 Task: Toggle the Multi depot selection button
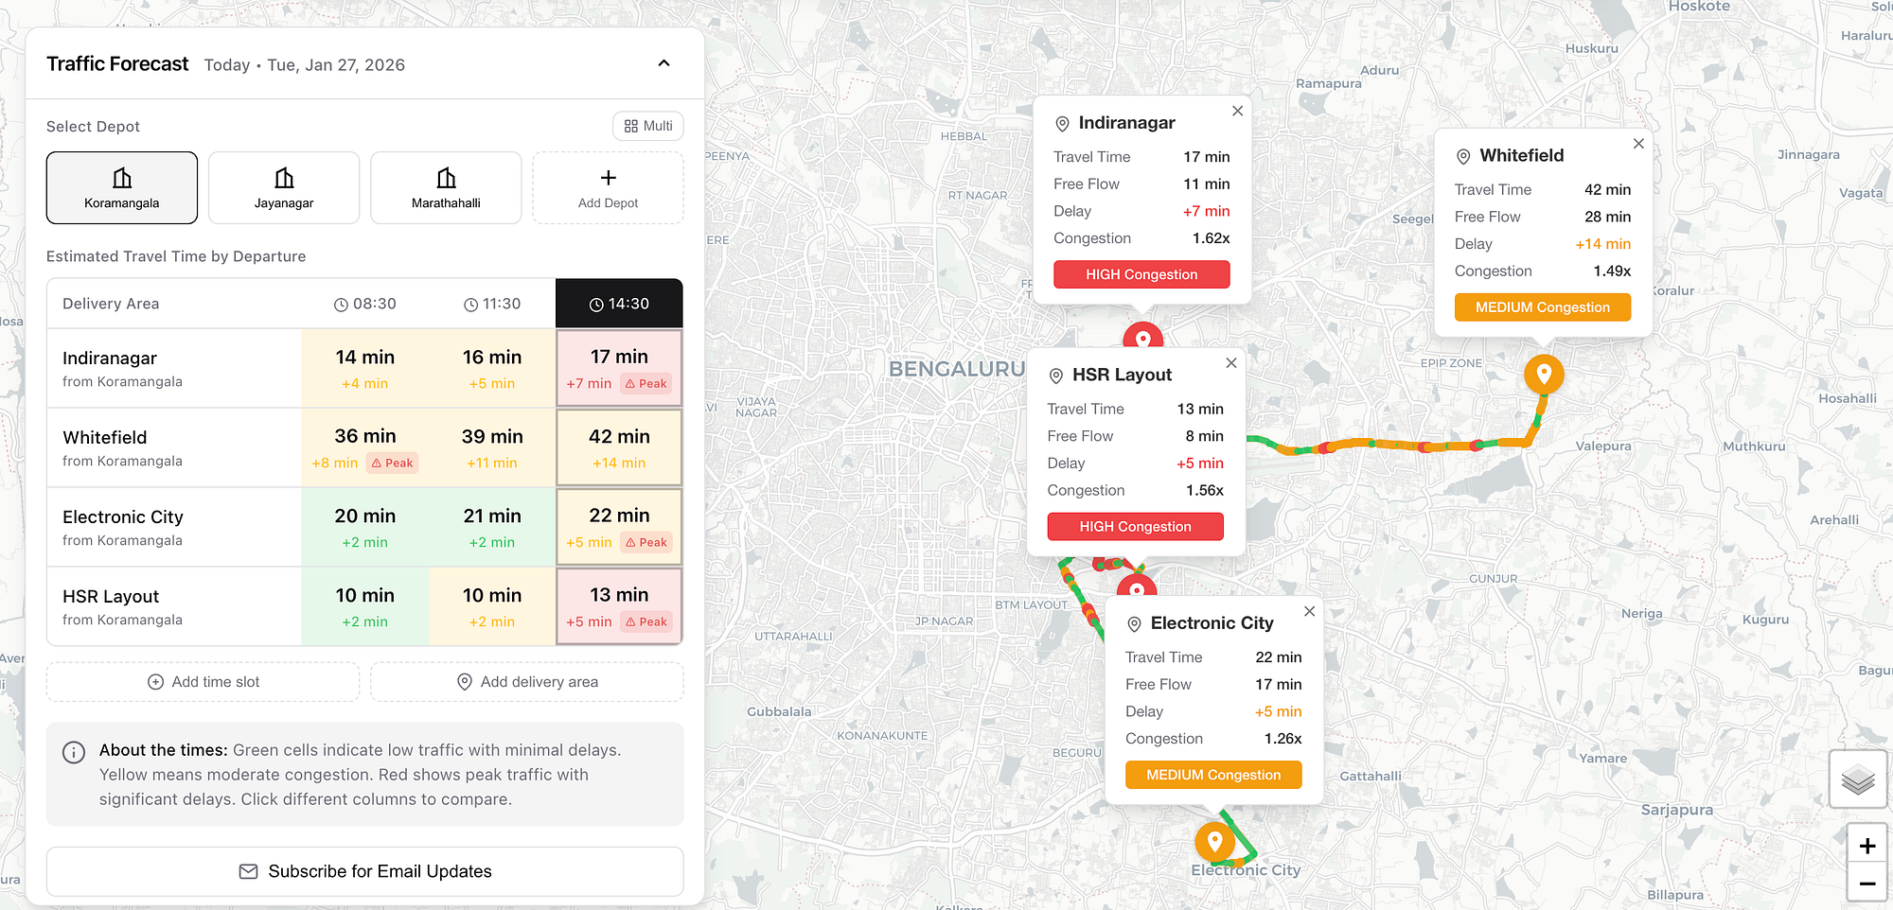click(x=648, y=126)
